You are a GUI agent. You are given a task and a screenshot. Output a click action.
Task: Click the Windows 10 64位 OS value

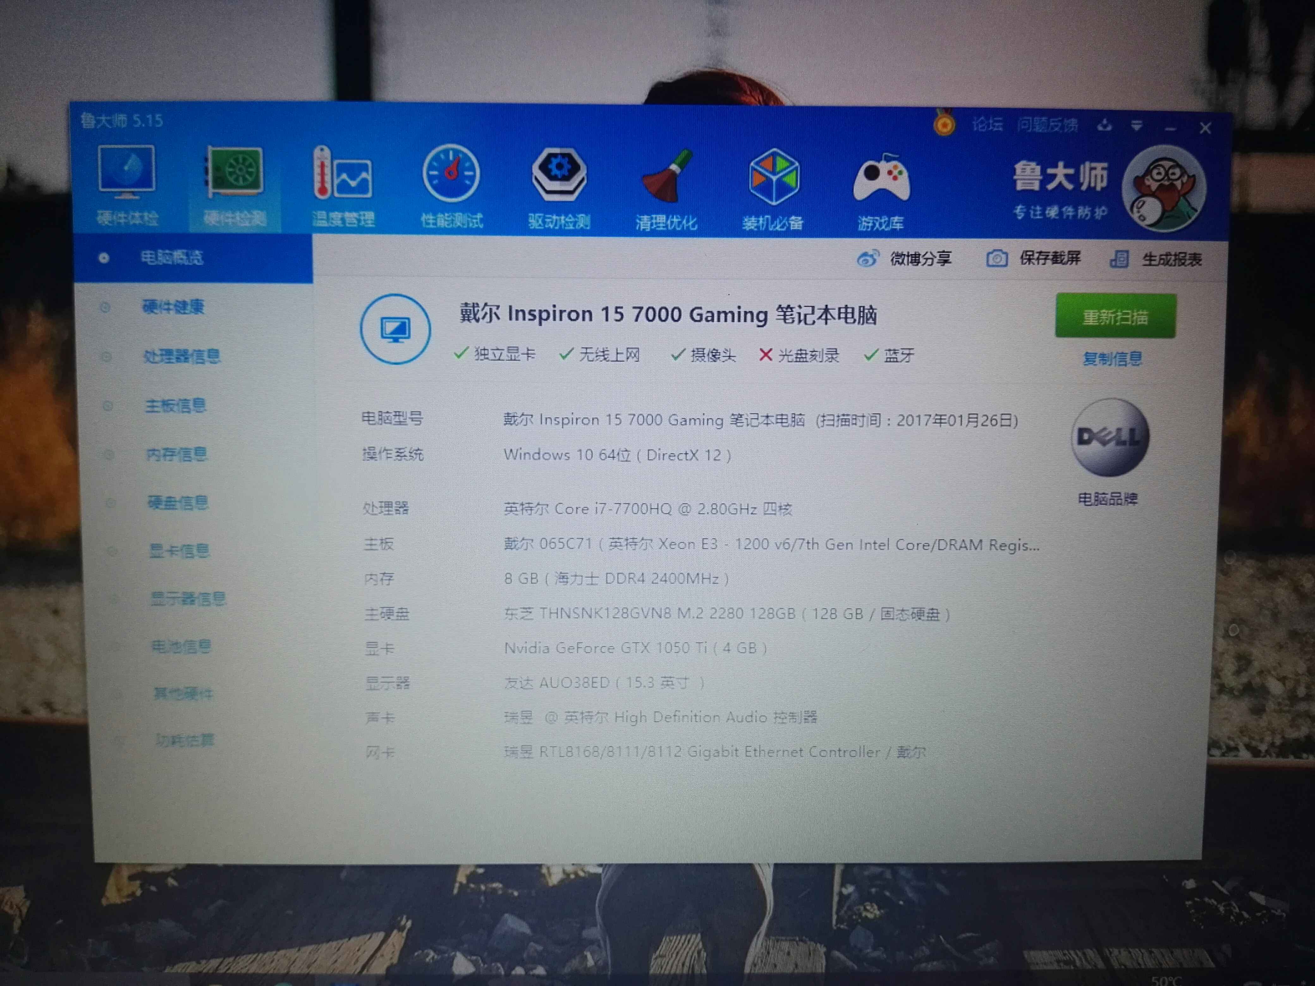[617, 455]
